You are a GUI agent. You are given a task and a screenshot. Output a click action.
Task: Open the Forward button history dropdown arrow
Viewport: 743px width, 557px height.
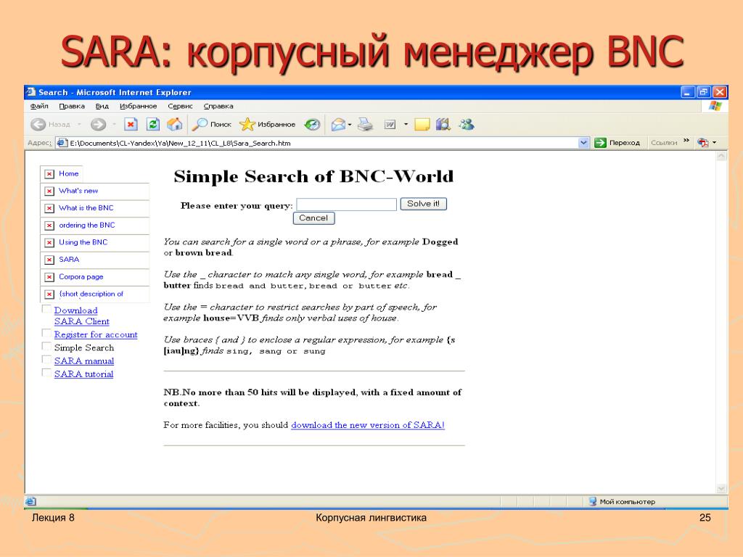click(x=114, y=125)
